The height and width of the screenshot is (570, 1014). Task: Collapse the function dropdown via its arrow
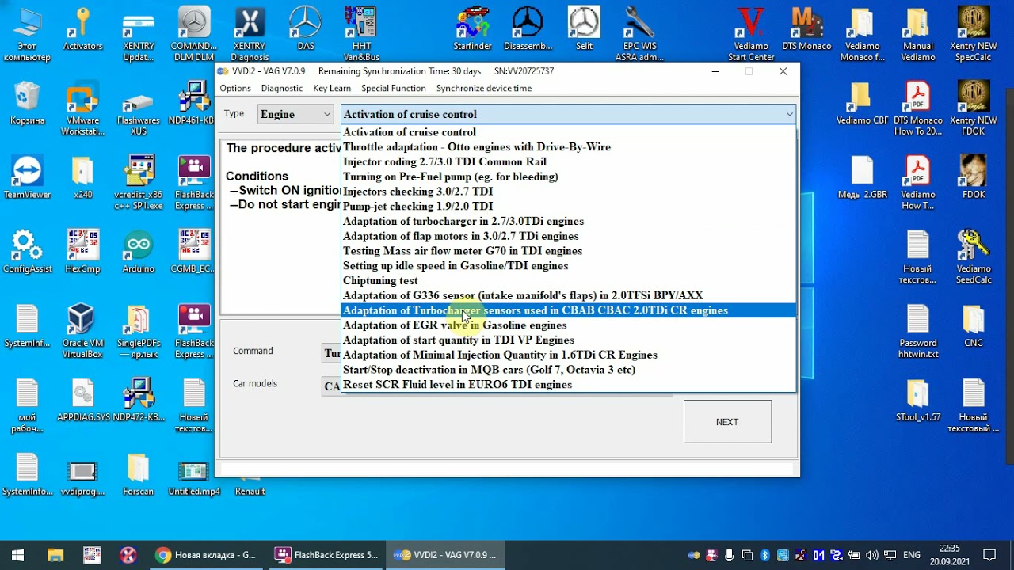[x=789, y=114]
